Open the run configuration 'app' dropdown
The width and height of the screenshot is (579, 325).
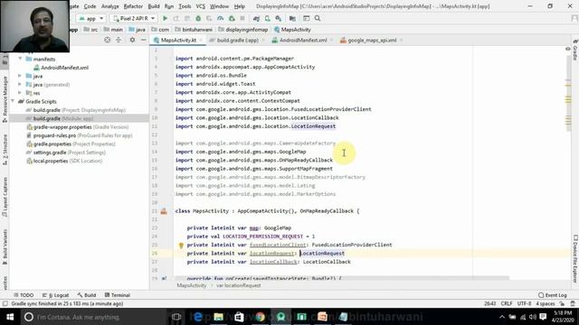coord(90,18)
